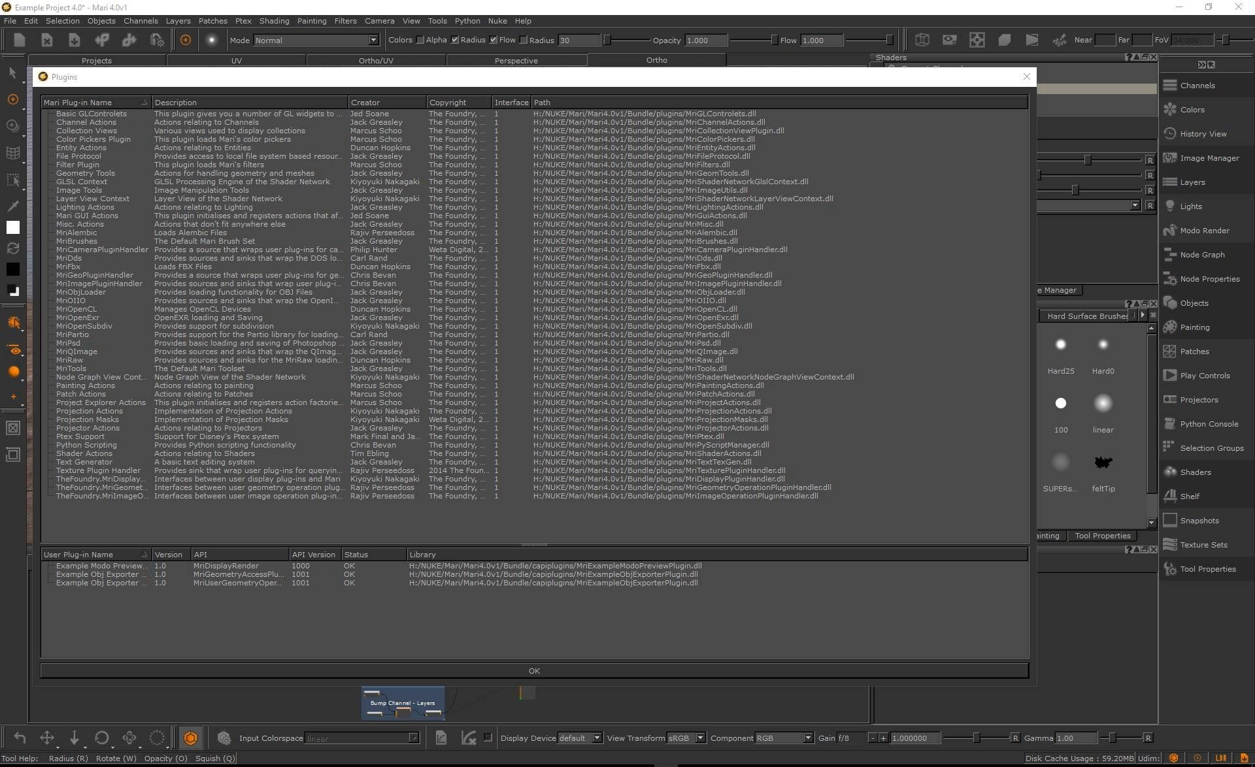
Task: Toggle the Flow checkbox
Action: pyautogui.click(x=494, y=40)
